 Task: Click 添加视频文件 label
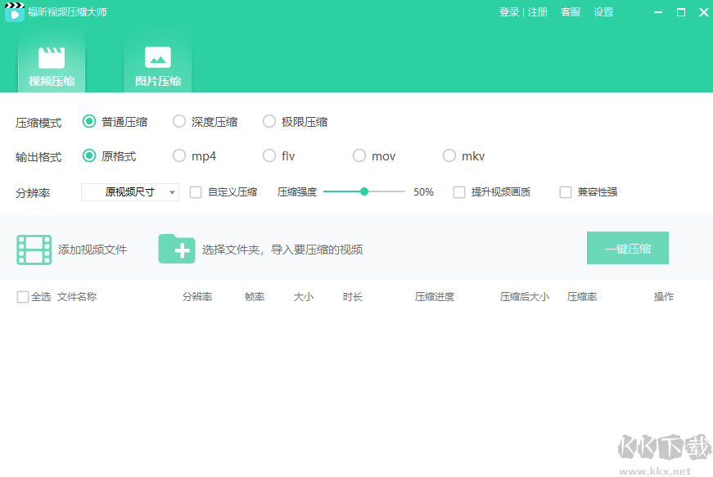point(93,250)
